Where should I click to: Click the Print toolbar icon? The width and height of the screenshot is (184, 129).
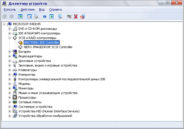click(x=36, y=17)
